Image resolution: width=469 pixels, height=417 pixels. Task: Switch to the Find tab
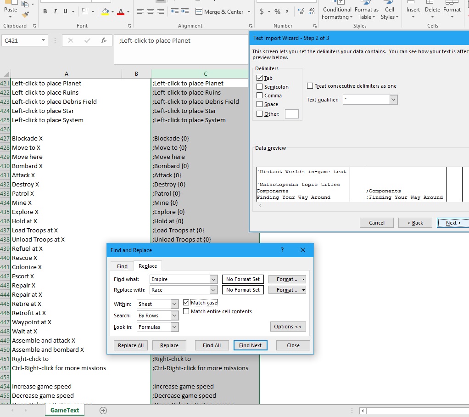pos(122,266)
